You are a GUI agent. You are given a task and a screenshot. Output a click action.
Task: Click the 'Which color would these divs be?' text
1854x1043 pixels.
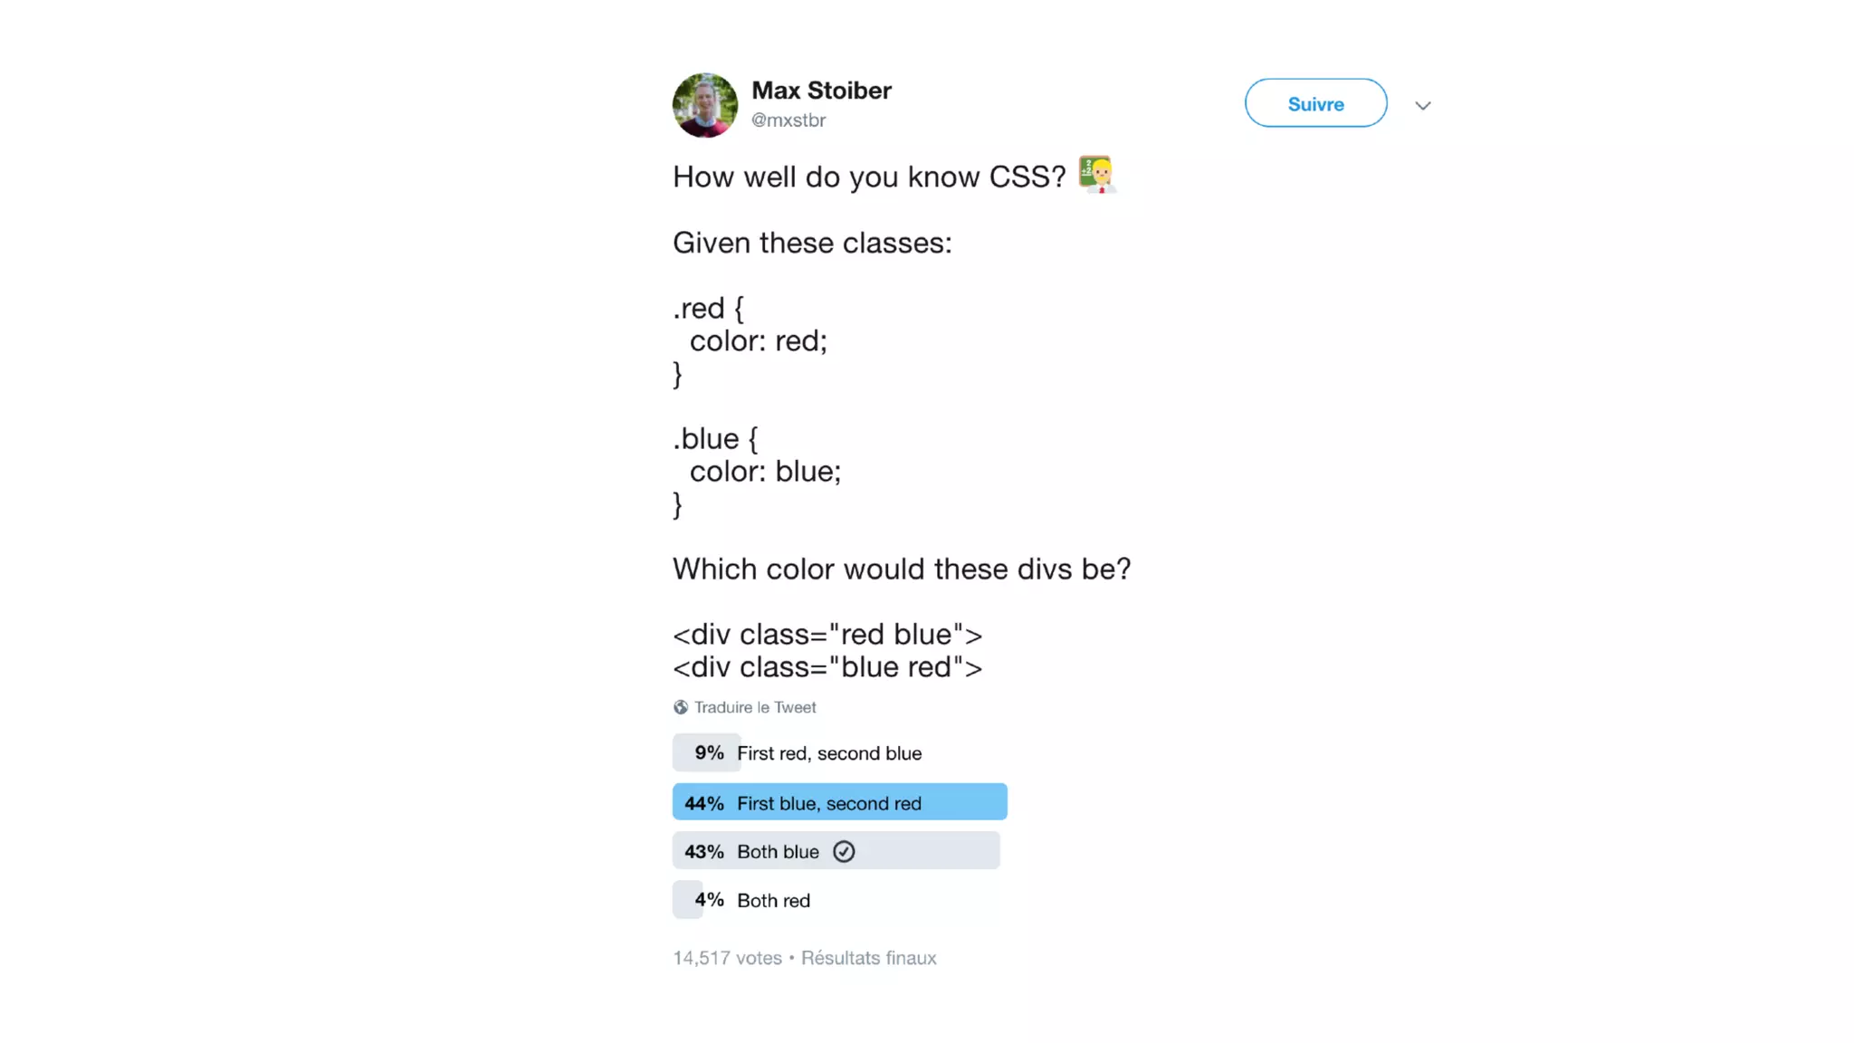point(902,569)
